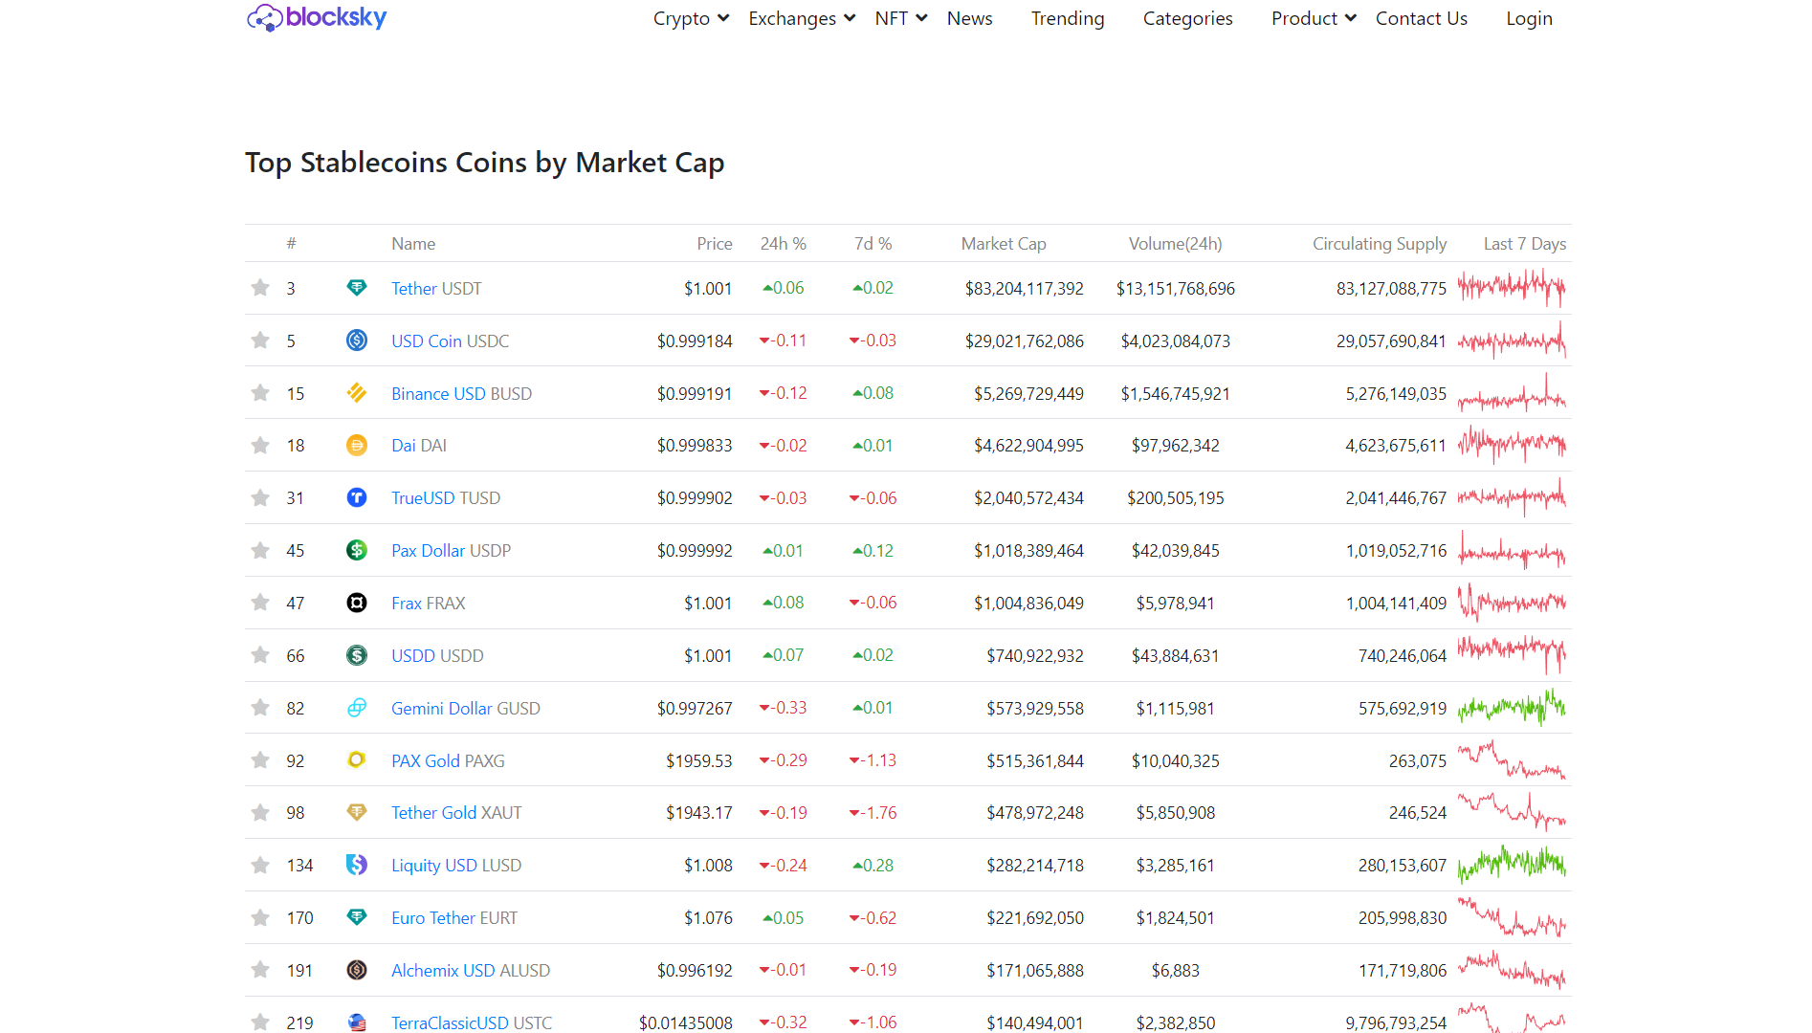Screen dimensions: 1812x1033
Task: Click the Blocksky logo
Action: (317, 17)
